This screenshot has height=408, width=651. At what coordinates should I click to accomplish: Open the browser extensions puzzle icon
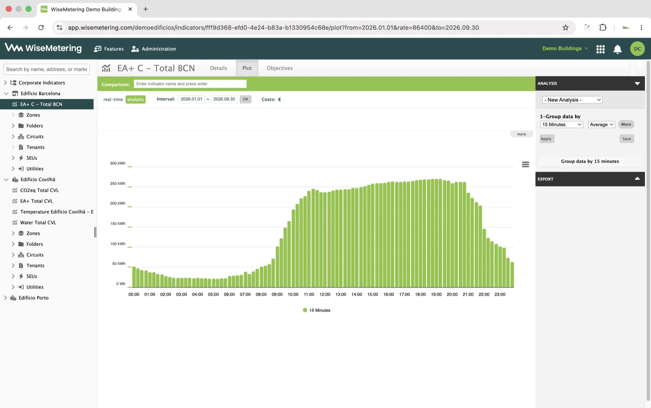[x=603, y=28]
